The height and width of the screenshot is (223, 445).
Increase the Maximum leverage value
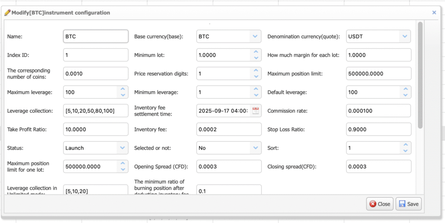123,89
